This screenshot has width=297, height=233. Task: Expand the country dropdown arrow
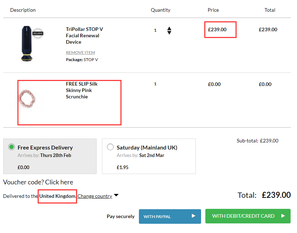(116, 195)
